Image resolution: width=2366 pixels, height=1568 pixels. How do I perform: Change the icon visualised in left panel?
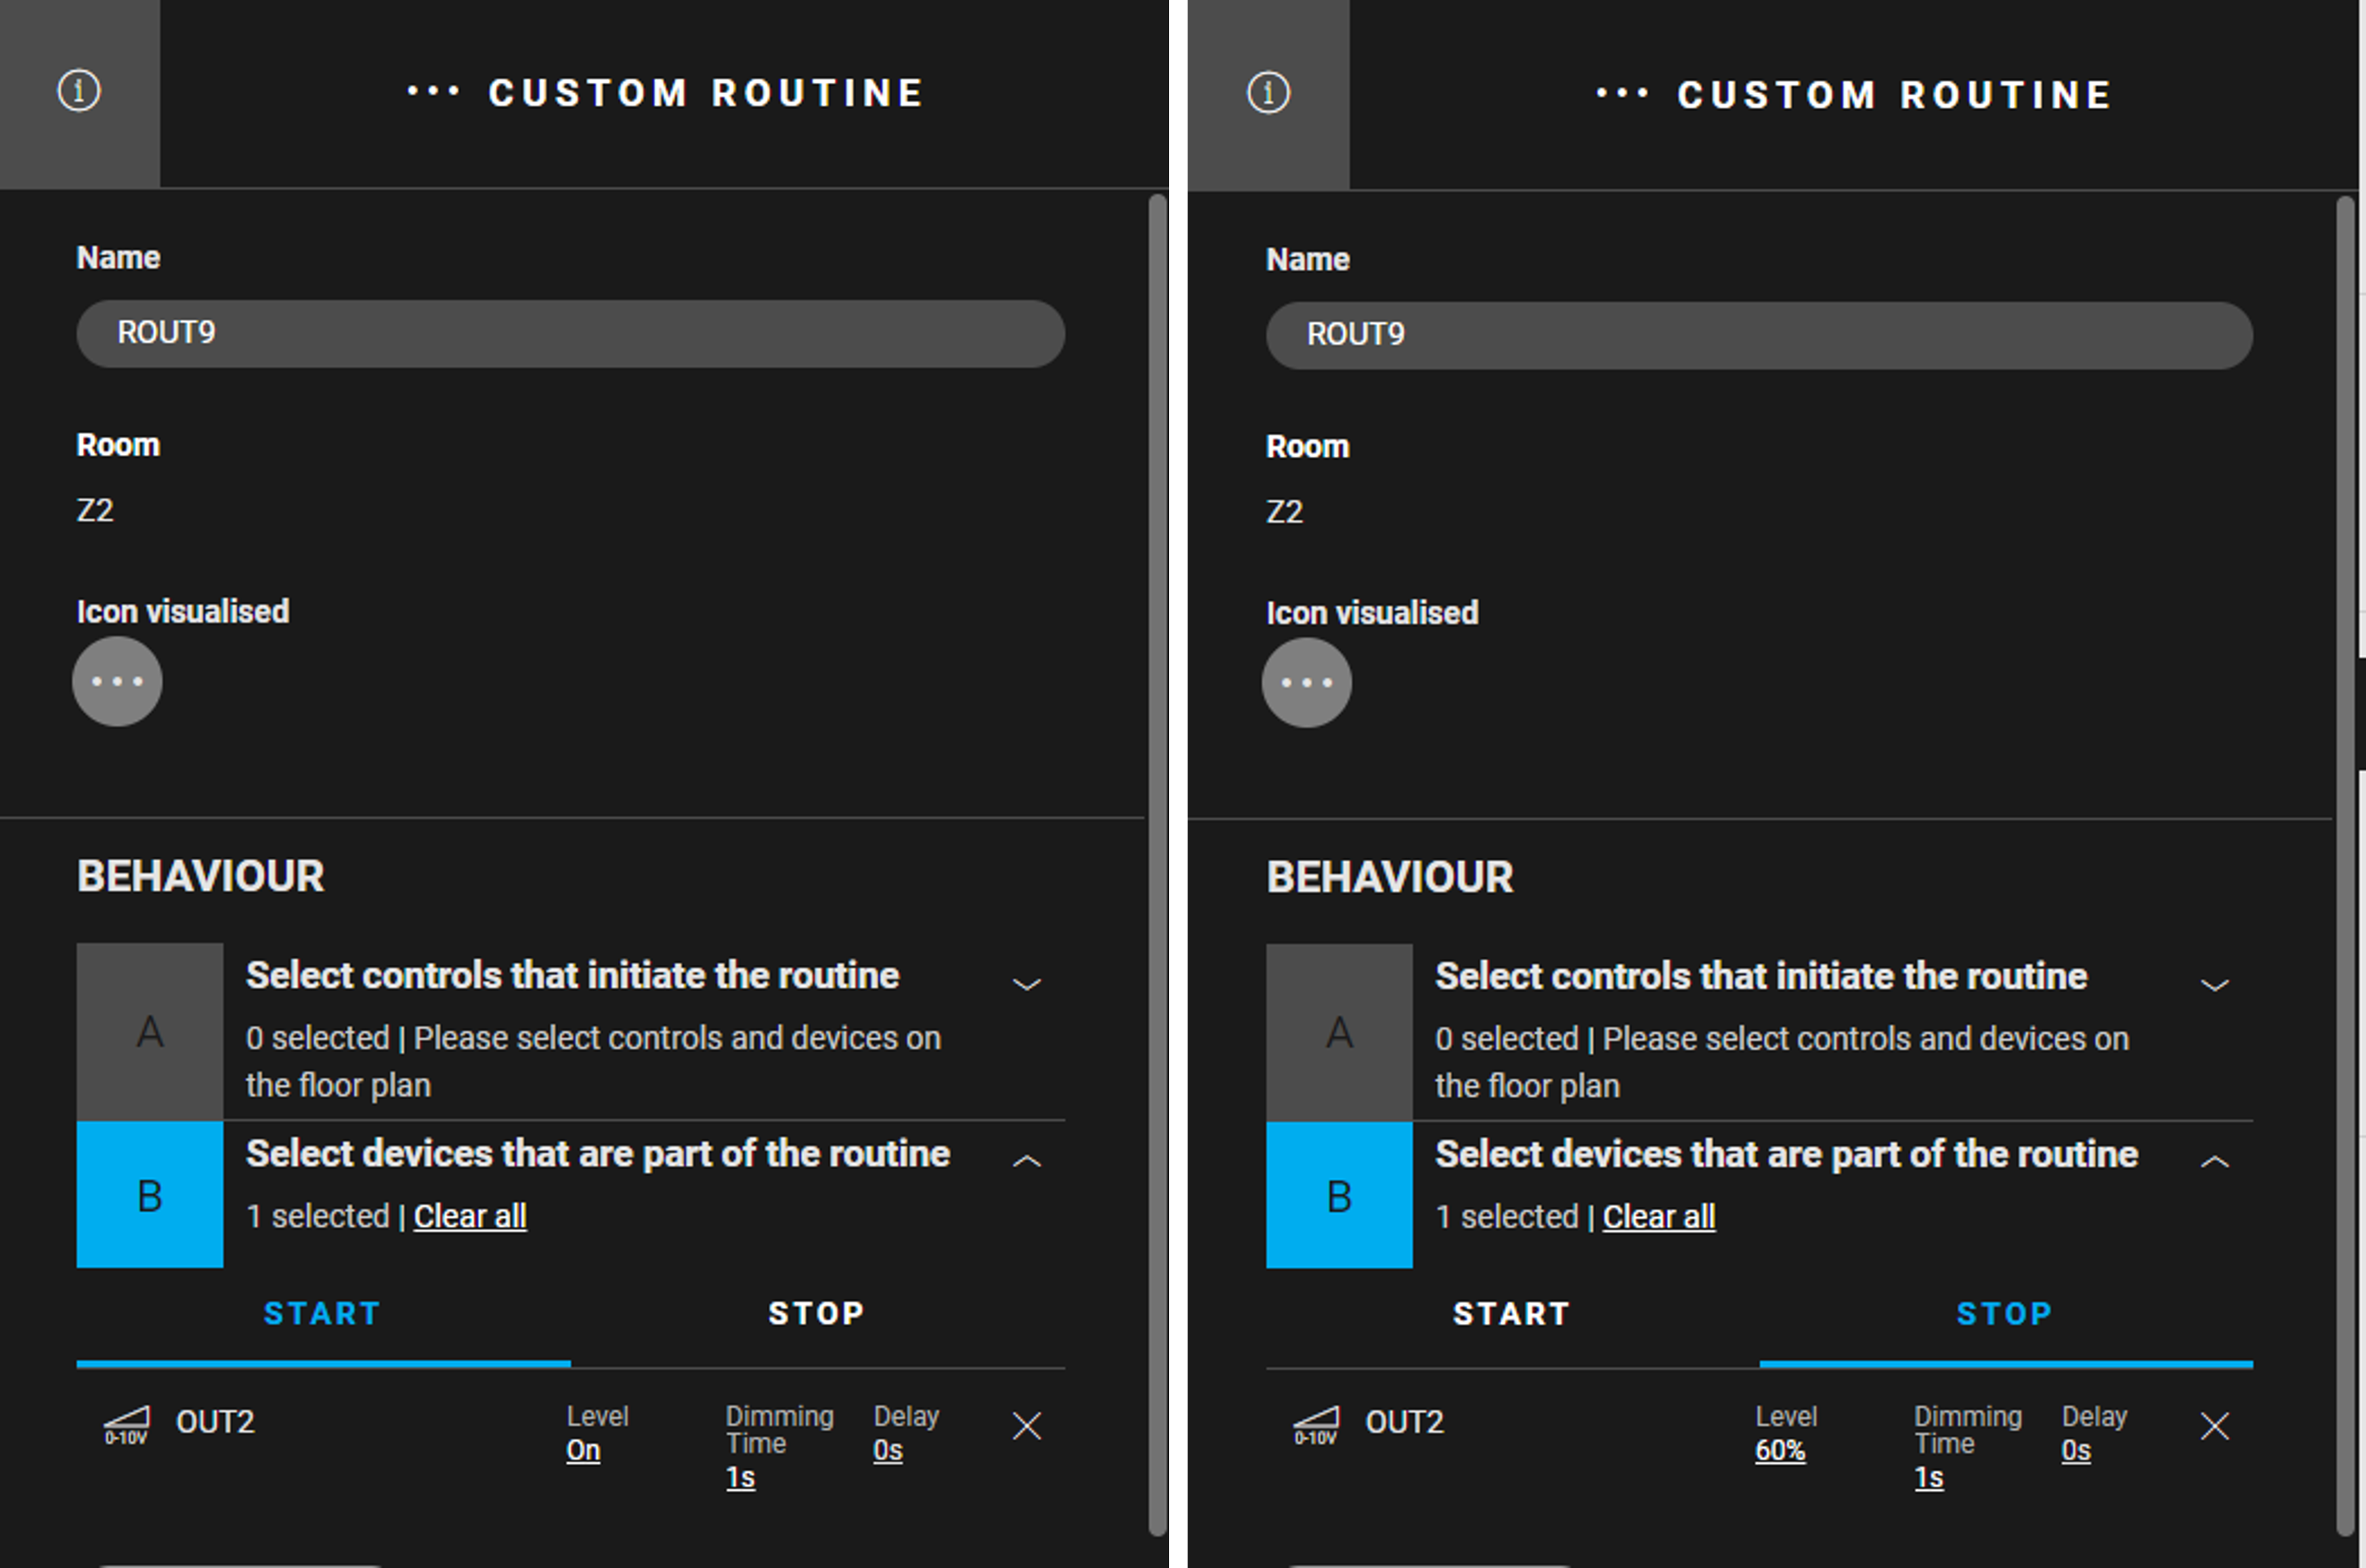click(117, 681)
